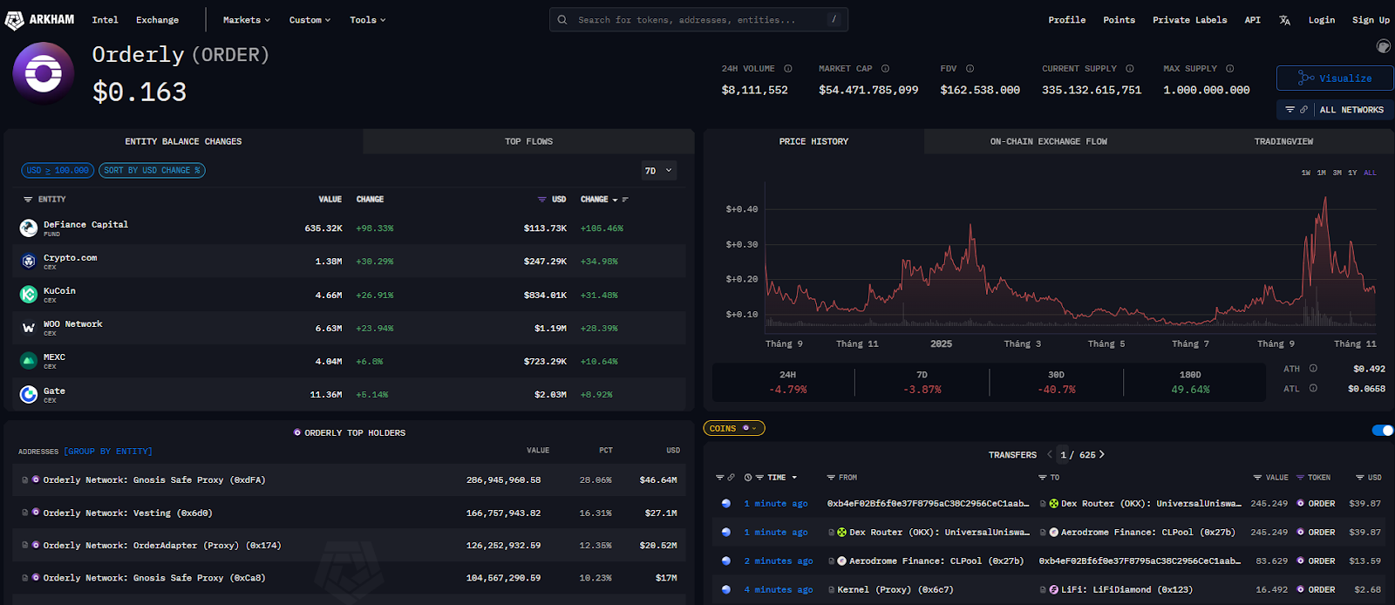Click the FROM column filter icon
Screen dimensions: 1395x605
(831, 478)
